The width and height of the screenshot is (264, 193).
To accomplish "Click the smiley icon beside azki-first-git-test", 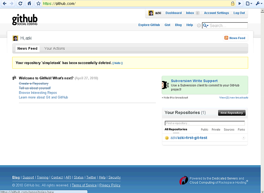I will [x=167, y=138].
